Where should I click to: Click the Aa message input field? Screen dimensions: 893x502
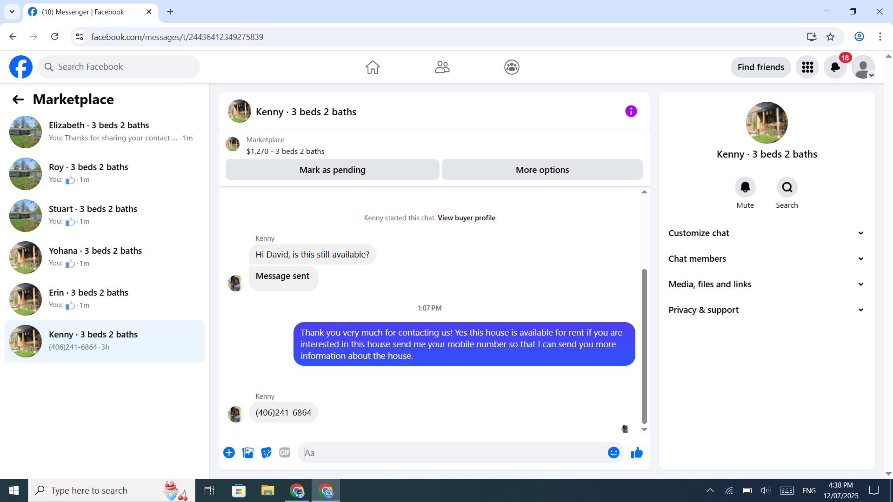(x=453, y=453)
